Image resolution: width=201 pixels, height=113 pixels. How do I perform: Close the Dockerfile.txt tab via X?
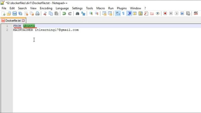23,20
